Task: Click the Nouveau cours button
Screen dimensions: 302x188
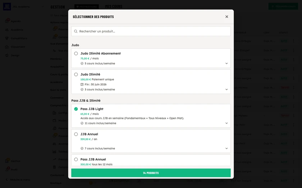Action: tap(283, 6)
